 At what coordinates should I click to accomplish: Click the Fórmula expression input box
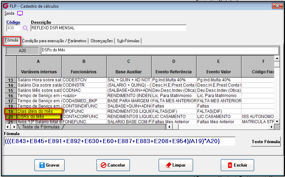pos(120,141)
